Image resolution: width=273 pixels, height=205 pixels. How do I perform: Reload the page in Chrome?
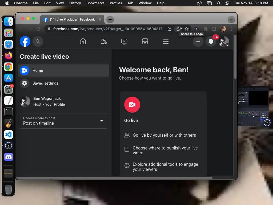pos(38,29)
